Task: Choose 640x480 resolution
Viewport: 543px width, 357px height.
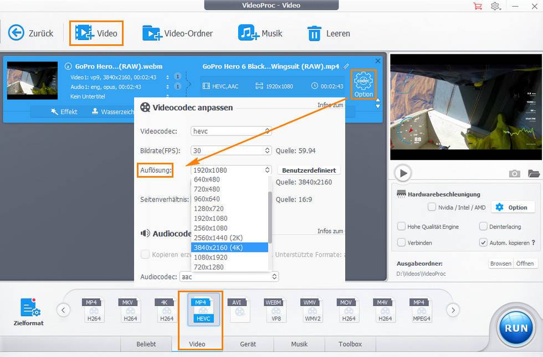Action: pyautogui.click(x=229, y=179)
